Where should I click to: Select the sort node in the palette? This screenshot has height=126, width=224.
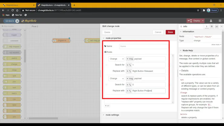pyautogui.click(x=12, y=88)
